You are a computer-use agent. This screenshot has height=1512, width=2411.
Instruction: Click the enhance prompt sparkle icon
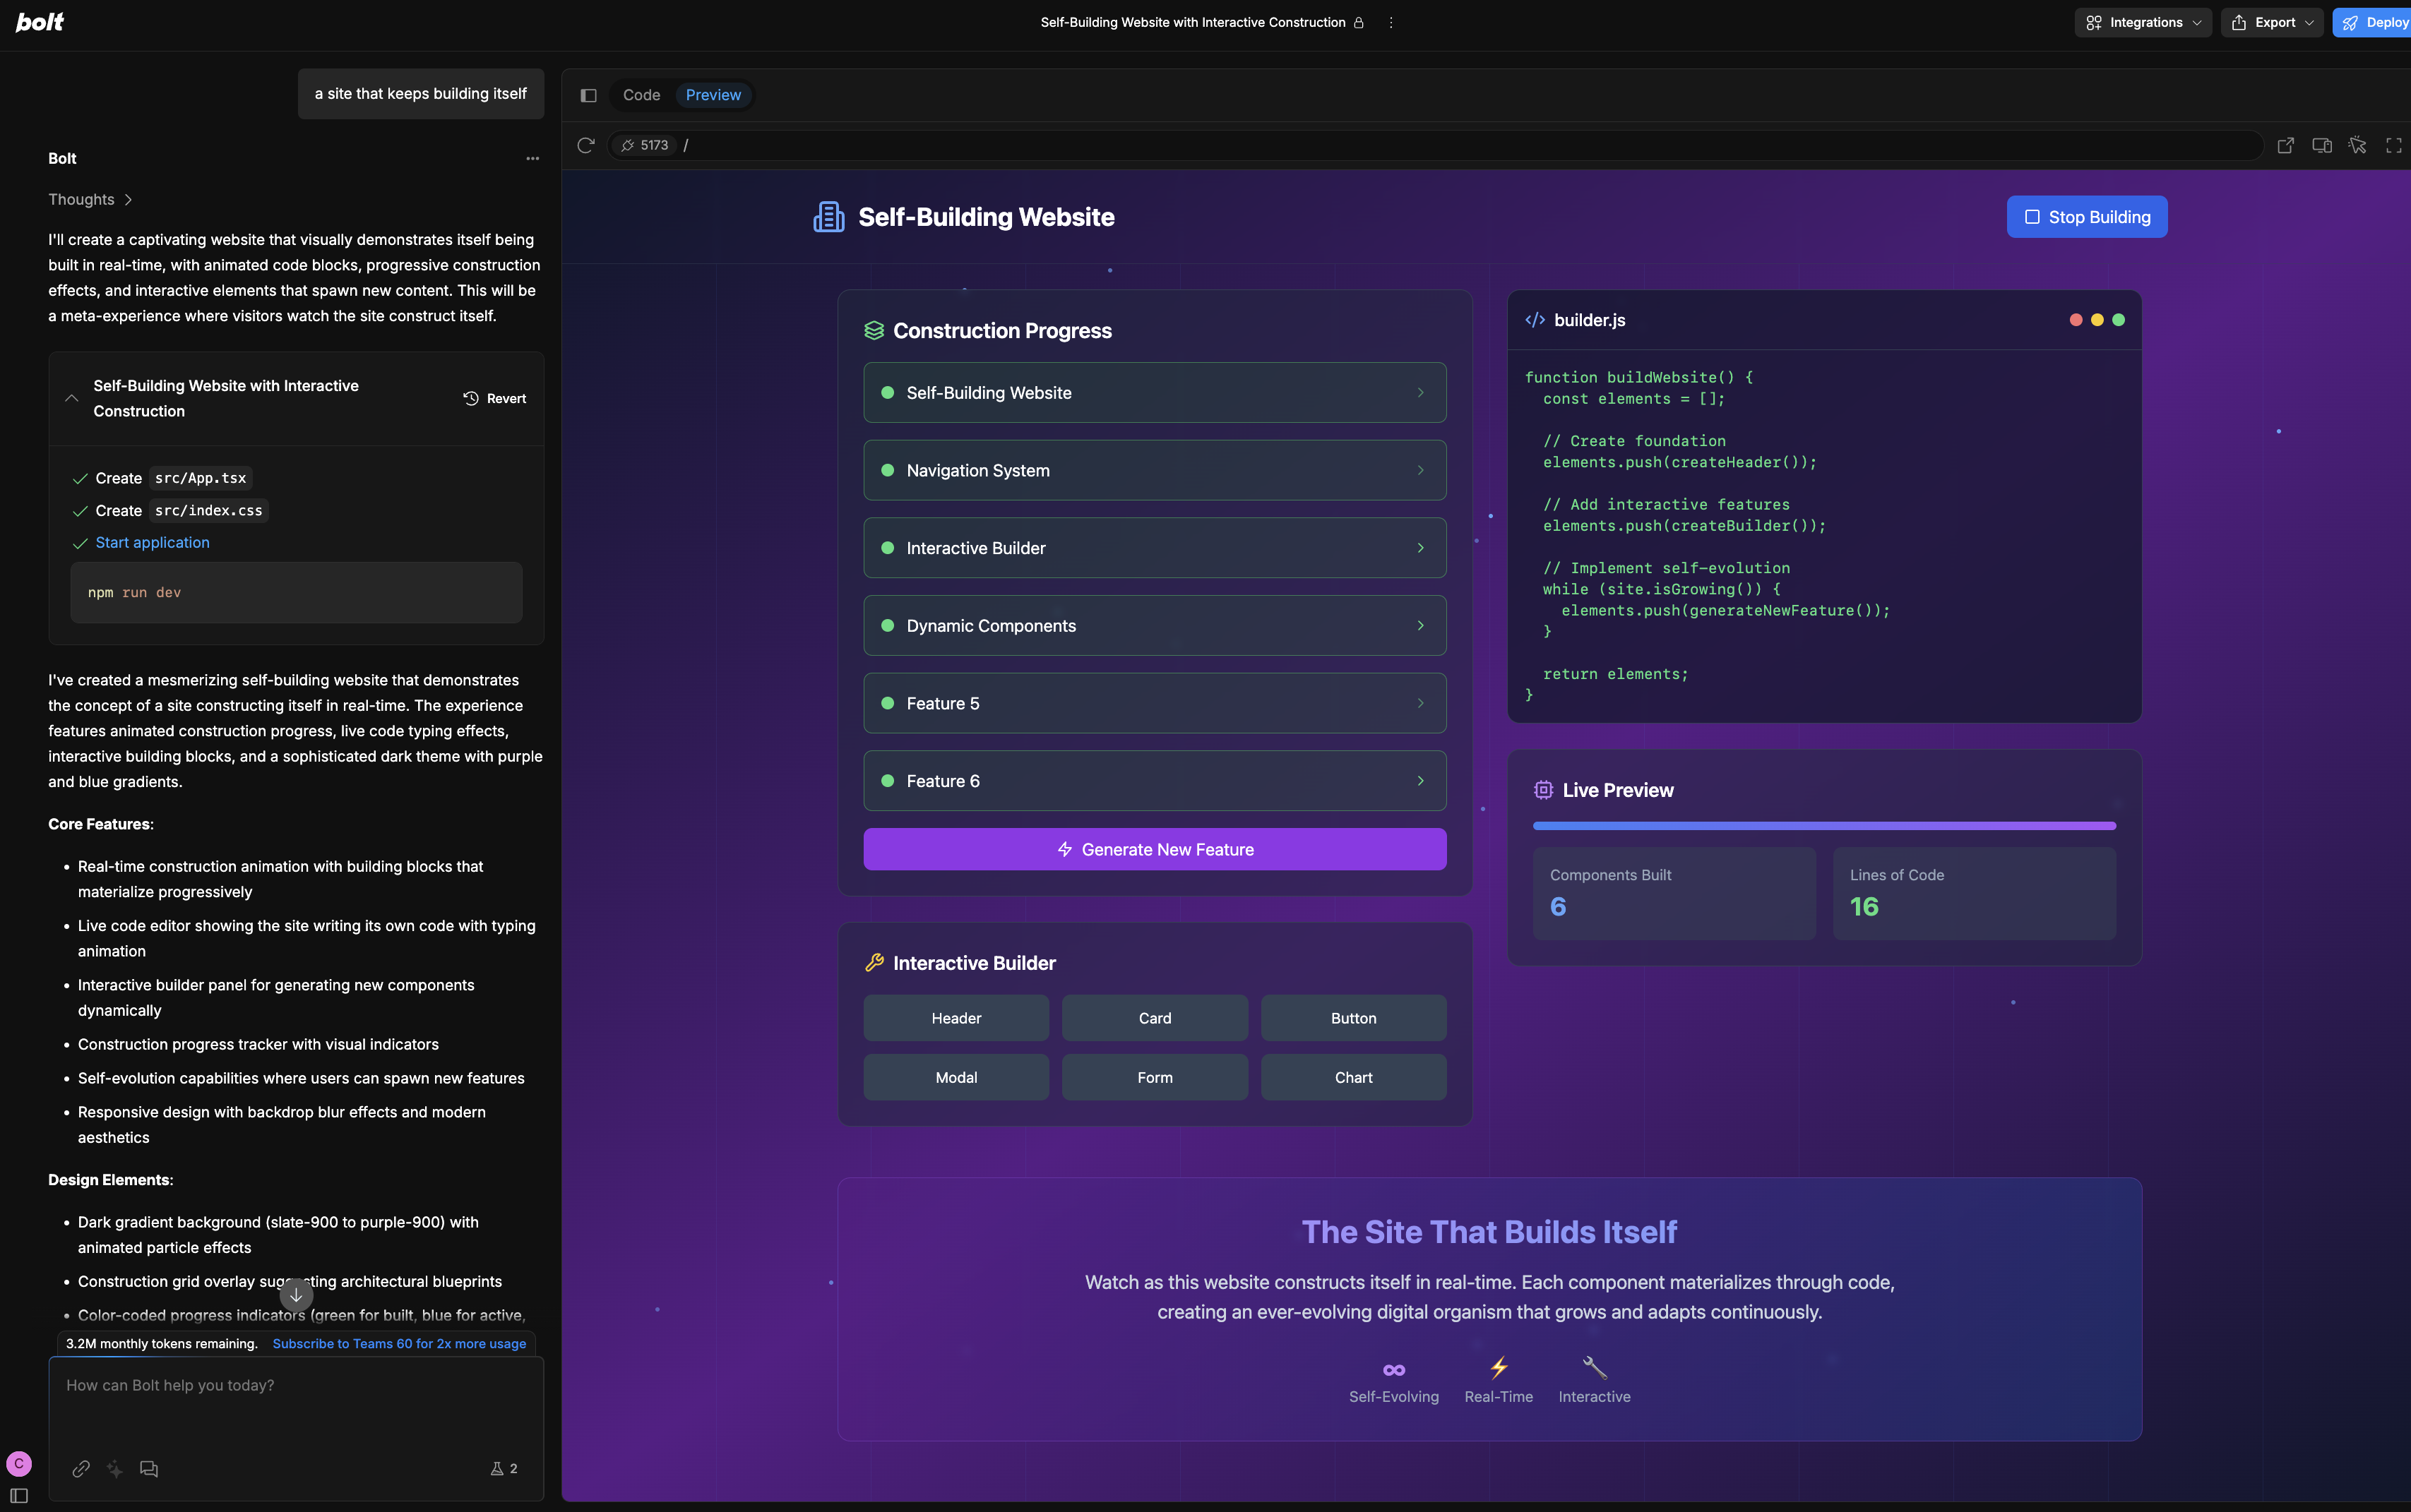[115, 1468]
